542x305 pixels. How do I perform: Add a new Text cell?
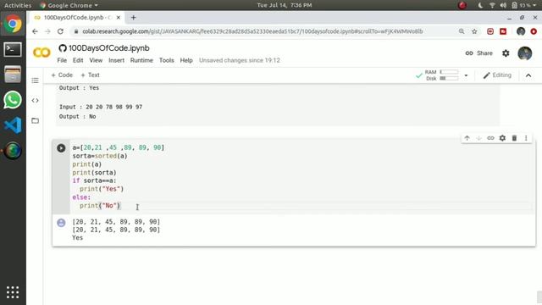click(91, 75)
